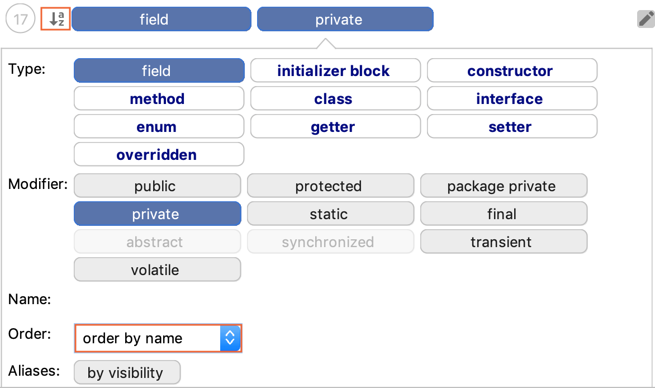Image resolution: width=655 pixels, height=388 pixels.
Task: Click the 'by visibility' alias button
Action: 127,373
